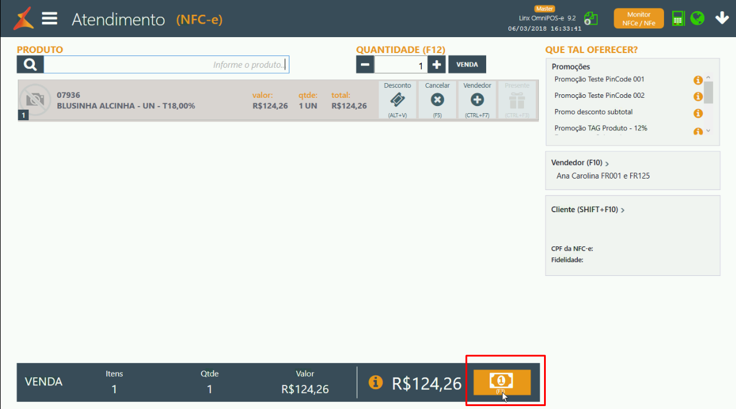
Task: Select Promoção Teste PinCode 001
Action: 600,79
